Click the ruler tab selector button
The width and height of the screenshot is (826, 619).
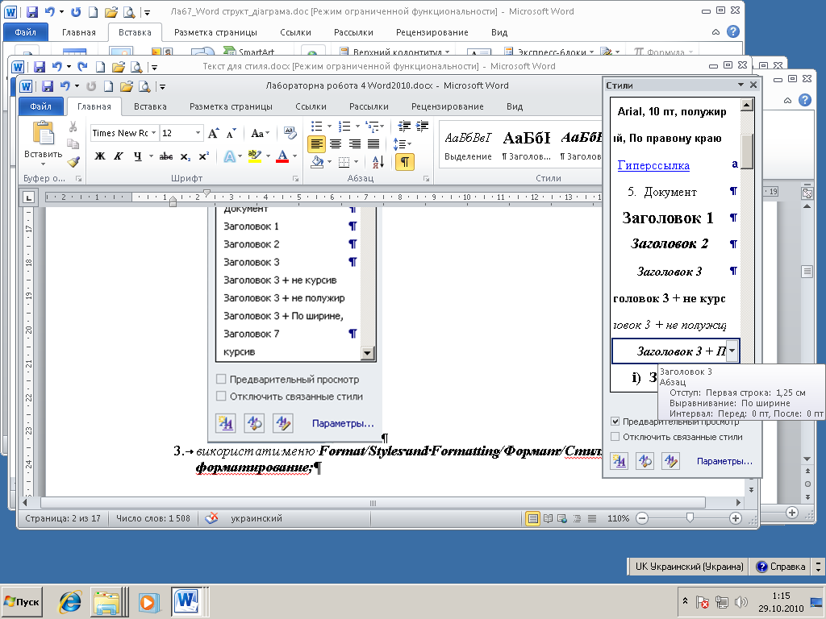coord(28,197)
